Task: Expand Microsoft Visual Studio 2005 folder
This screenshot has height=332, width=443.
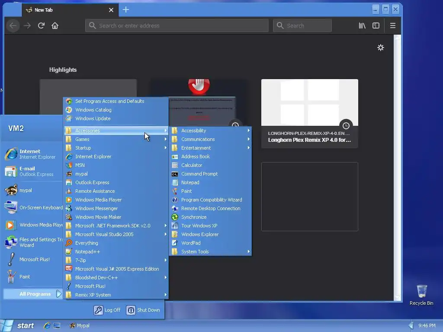Action: pos(116,234)
